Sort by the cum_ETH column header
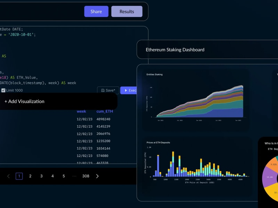Screen dimensions: 278x208 (105, 111)
